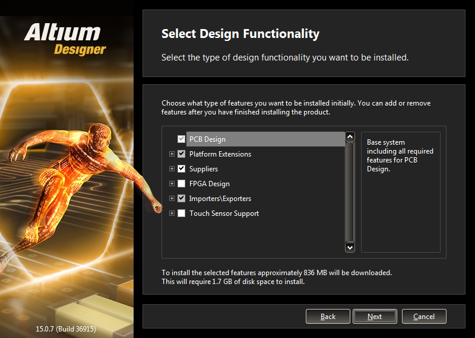Uncheck the Suppliers checkbox

point(181,168)
